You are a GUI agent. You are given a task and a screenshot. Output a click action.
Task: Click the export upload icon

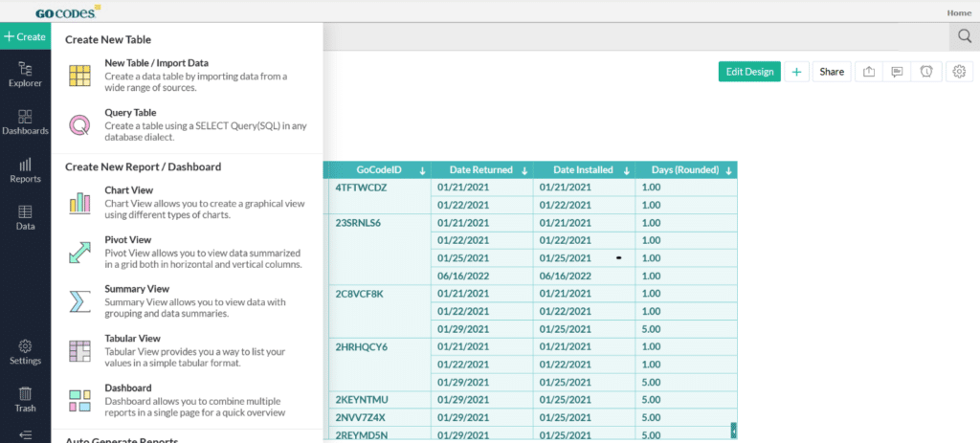pos(868,72)
